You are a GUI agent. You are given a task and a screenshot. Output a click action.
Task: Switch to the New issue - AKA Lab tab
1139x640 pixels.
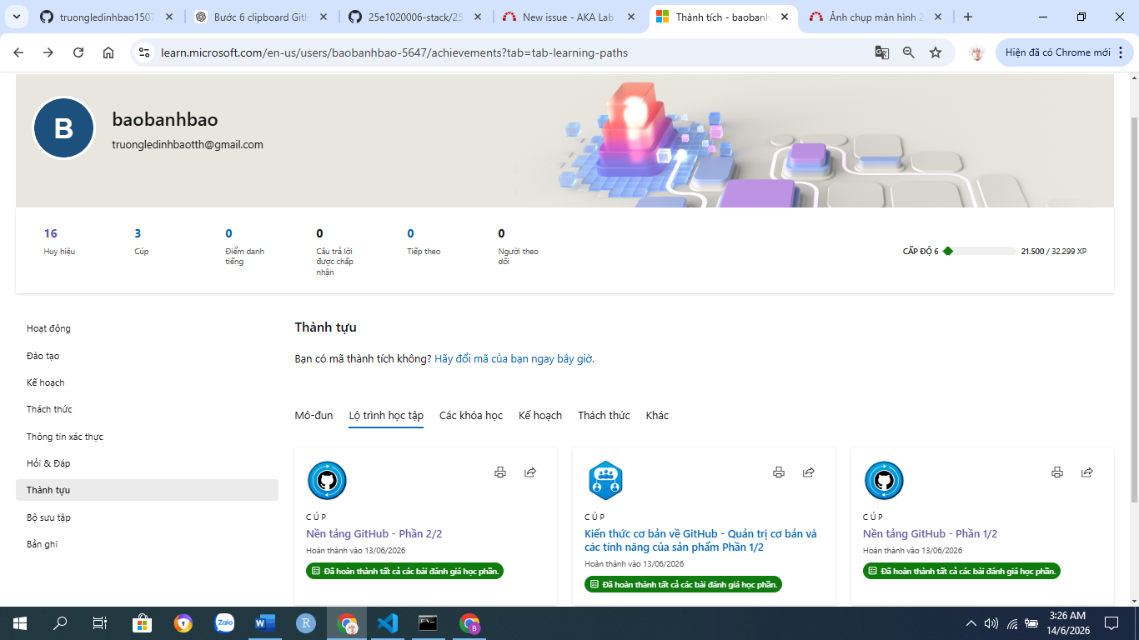[570, 17]
